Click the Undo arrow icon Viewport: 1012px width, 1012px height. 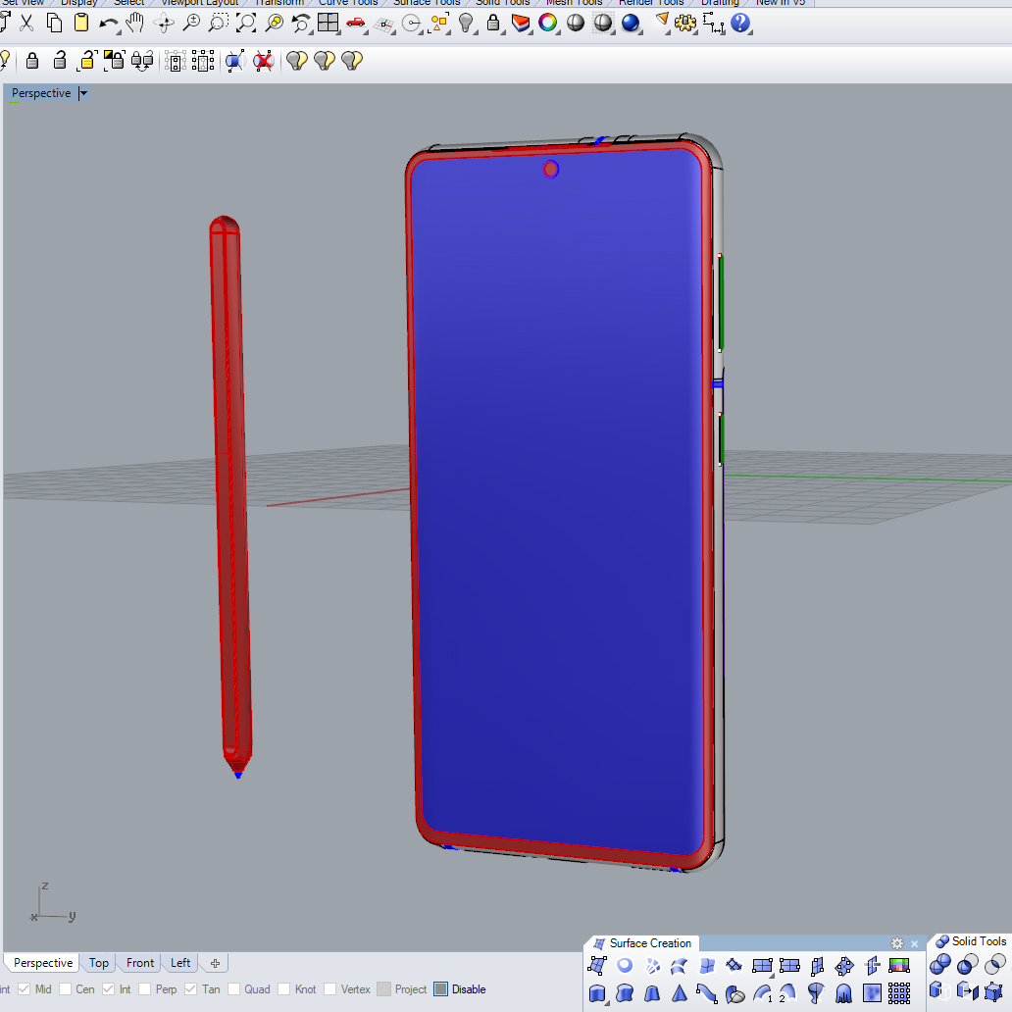(109, 25)
